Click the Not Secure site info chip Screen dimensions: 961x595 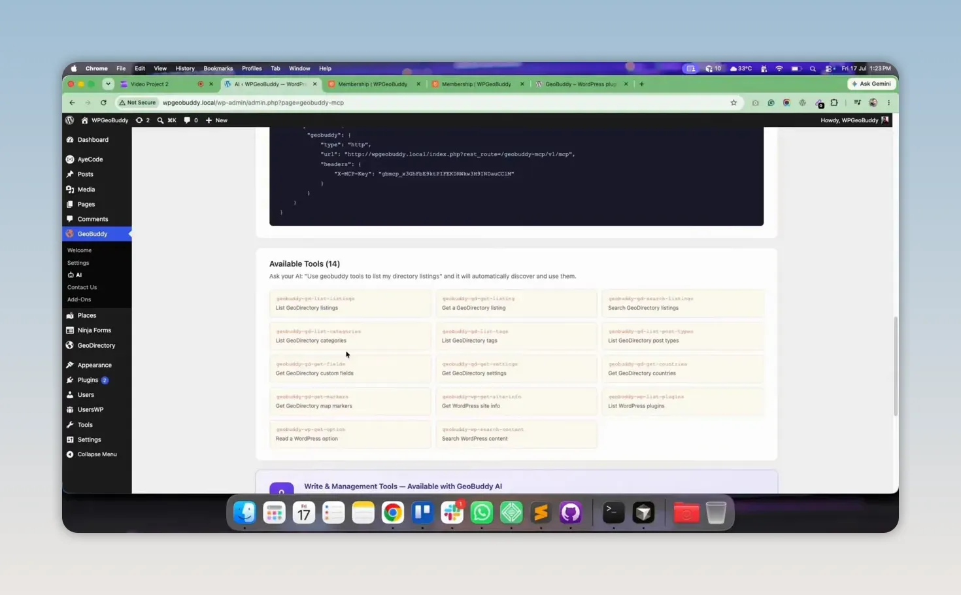137,103
